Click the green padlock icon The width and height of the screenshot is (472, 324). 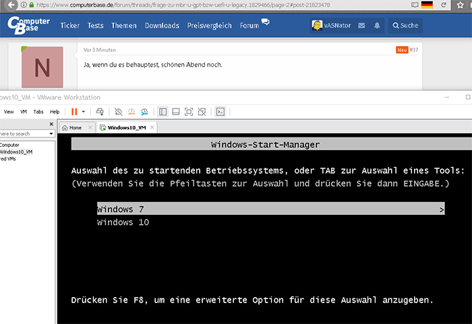click(x=31, y=5)
